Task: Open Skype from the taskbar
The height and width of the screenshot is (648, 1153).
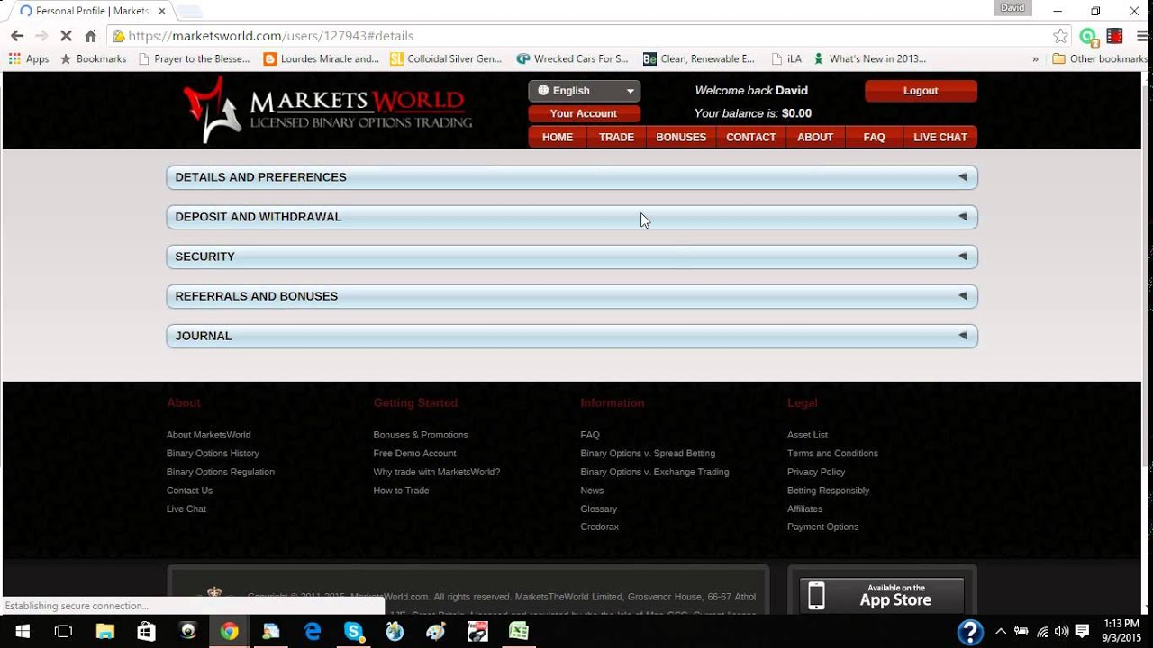Action: click(x=353, y=632)
